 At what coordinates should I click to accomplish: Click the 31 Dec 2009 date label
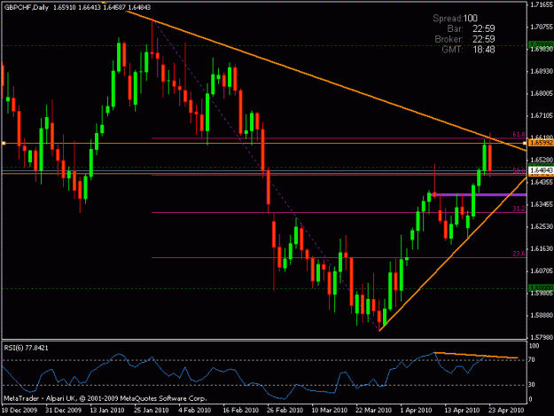(64, 411)
